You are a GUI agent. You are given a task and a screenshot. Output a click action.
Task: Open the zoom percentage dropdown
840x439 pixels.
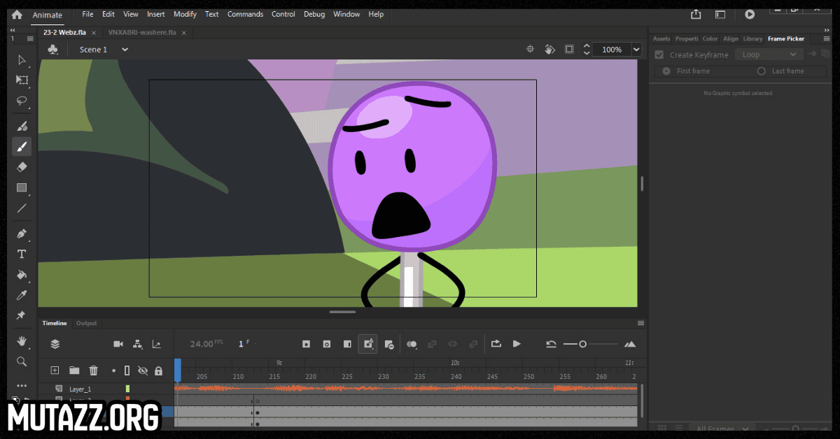tap(636, 49)
